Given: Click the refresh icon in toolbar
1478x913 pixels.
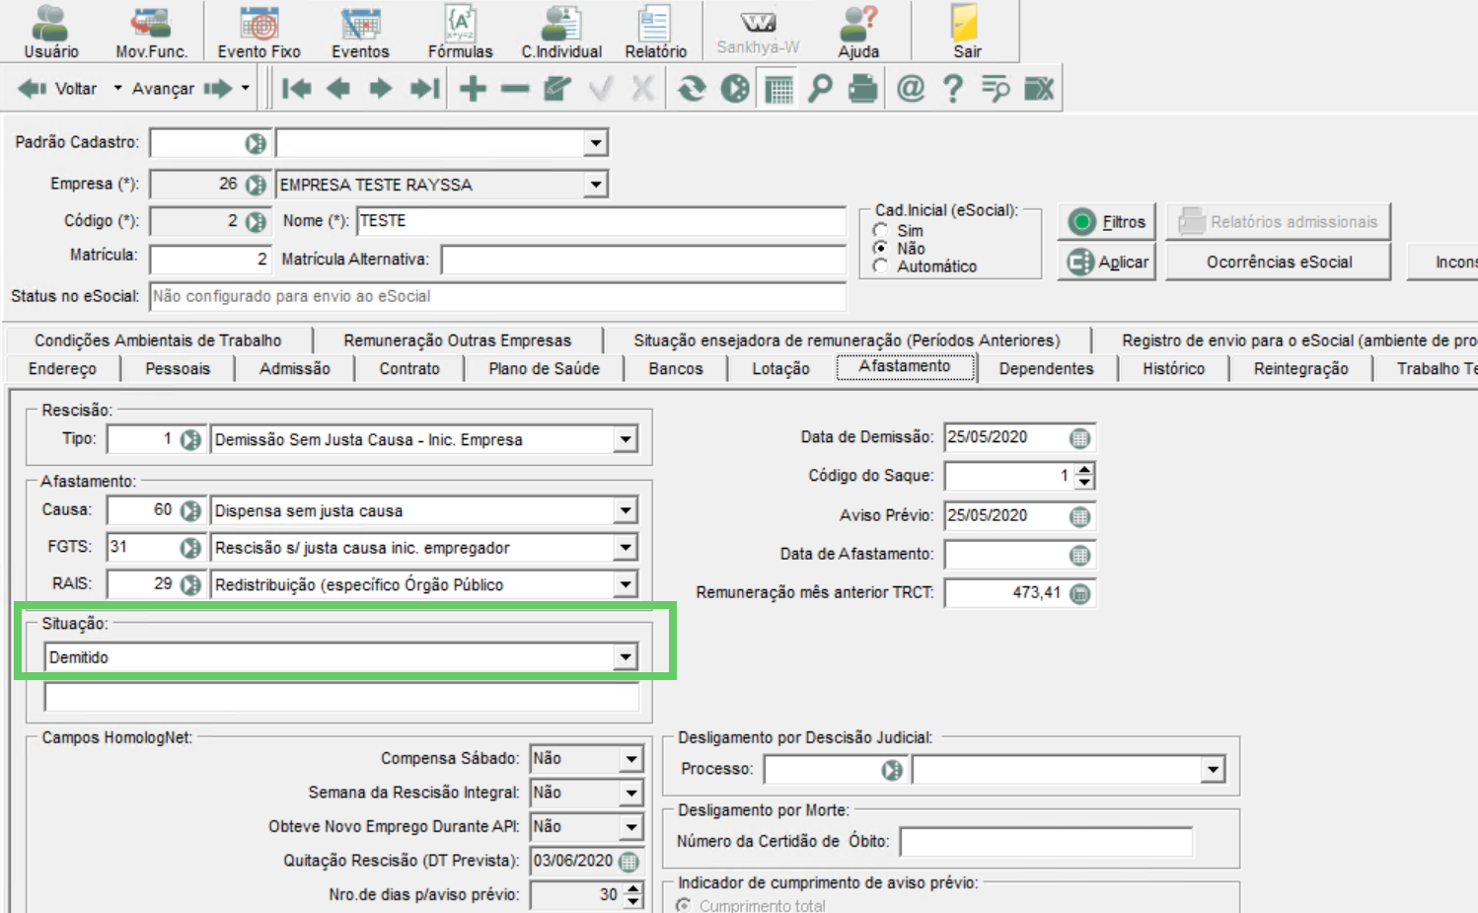Looking at the screenshot, I should tap(692, 89).
